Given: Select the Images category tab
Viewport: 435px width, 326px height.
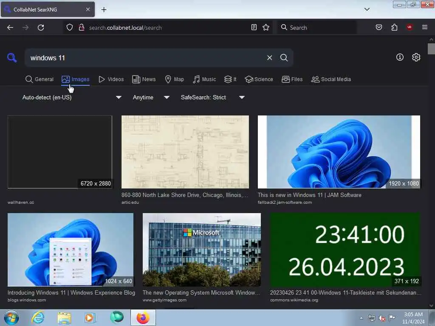Looking at the screenshot, I should (76, 79).
